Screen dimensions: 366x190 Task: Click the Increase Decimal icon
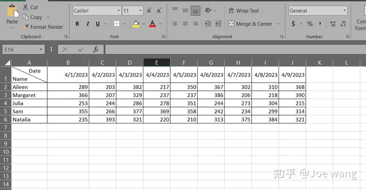coord(332,23)
